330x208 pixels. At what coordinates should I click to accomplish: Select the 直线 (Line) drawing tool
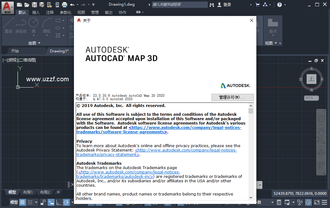[8, 25]
